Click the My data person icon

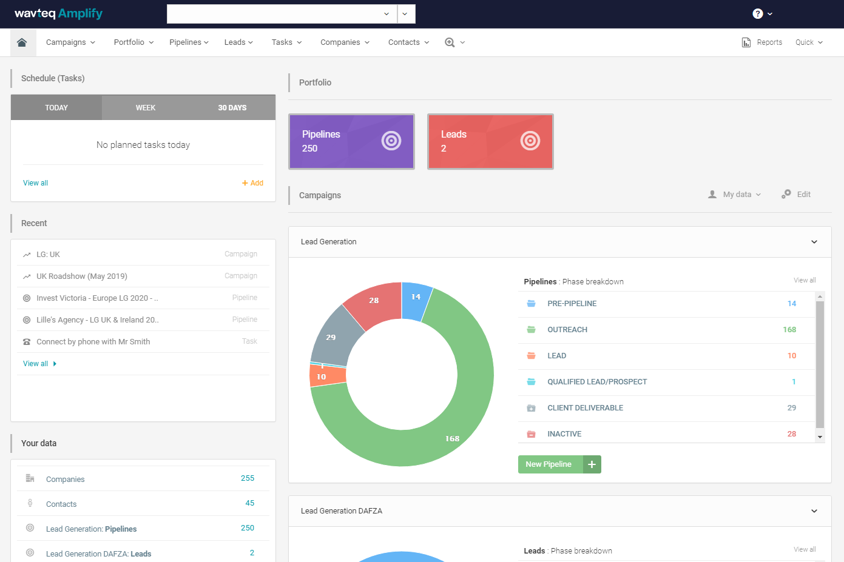point(712,194)
